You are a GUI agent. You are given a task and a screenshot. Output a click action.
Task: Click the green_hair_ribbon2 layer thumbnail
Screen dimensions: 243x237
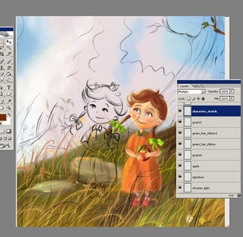[187, 133]
